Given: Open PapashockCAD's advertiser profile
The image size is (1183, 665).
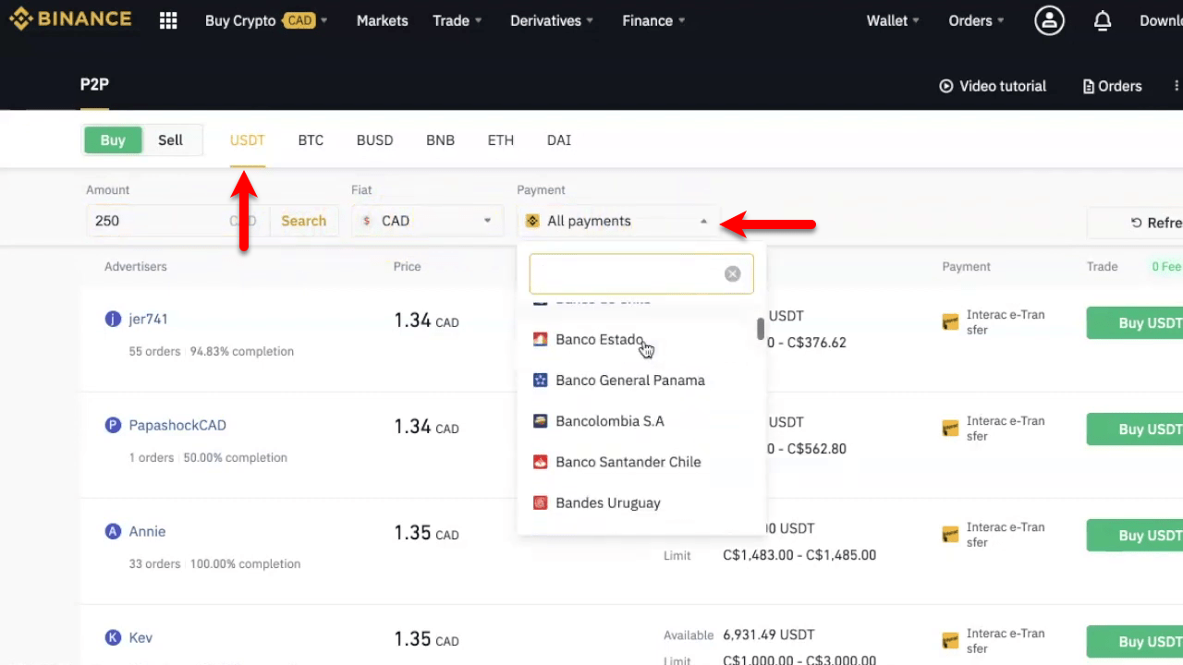Looking at the screenshot, I should 177,426.
